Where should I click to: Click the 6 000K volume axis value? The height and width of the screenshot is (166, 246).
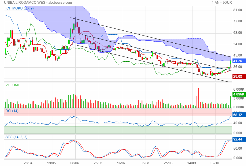239,89
